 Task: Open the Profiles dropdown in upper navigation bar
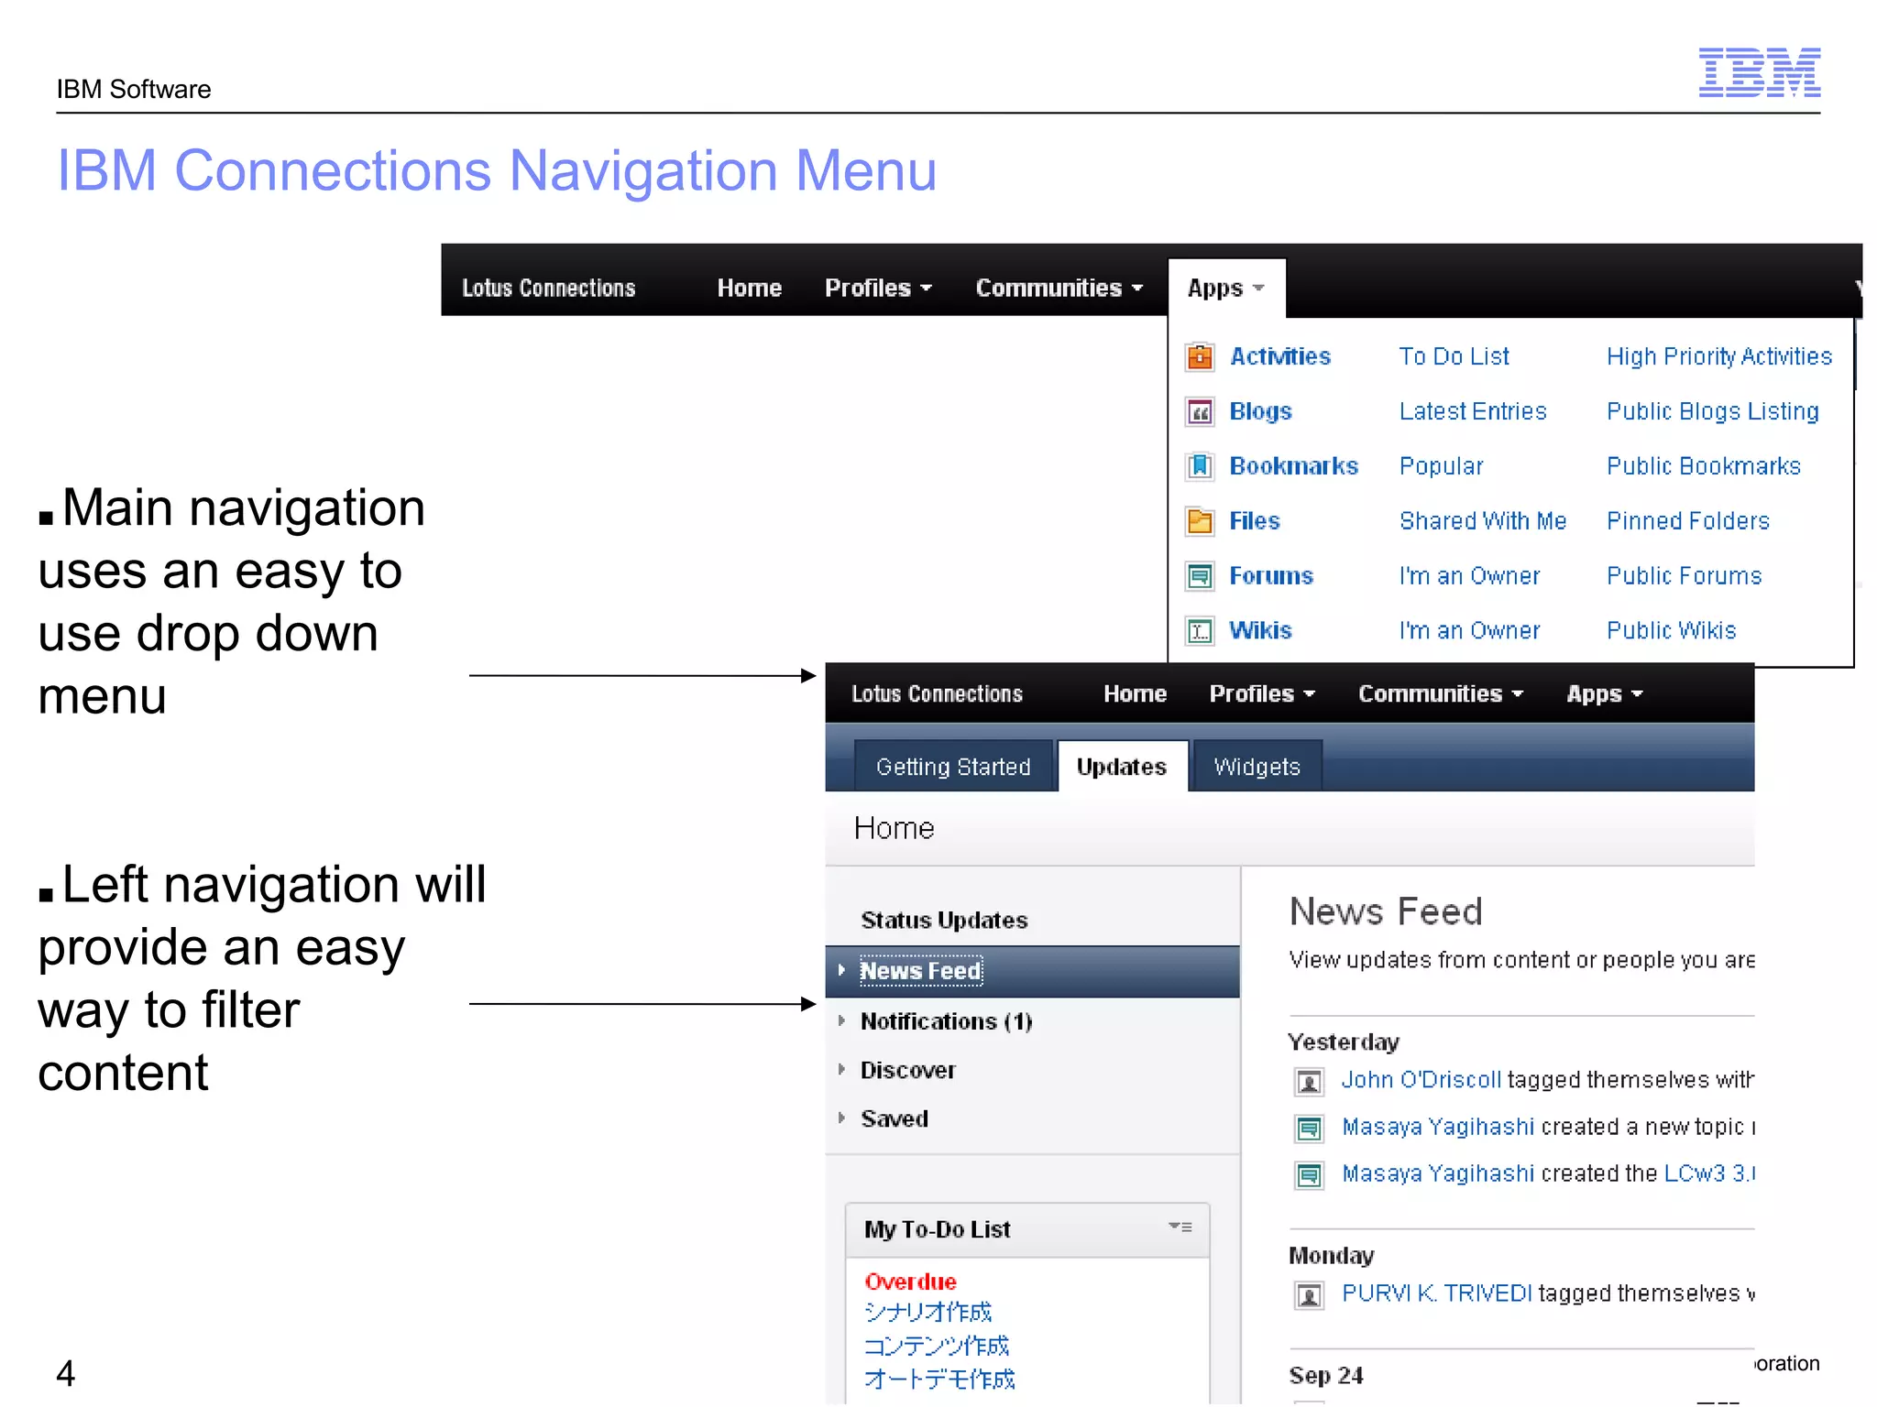878,289
